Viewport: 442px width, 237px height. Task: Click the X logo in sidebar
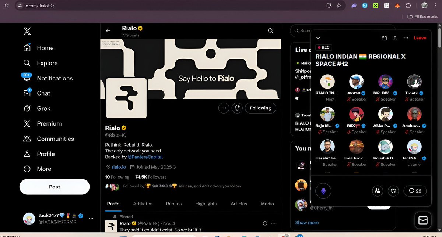(x=27, y=32)
